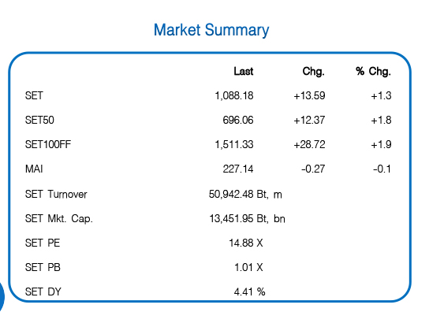429x312 pixels.
Task: Select SET last value 1,088.18
Action: pyautogui.click(x=234, y=95)
